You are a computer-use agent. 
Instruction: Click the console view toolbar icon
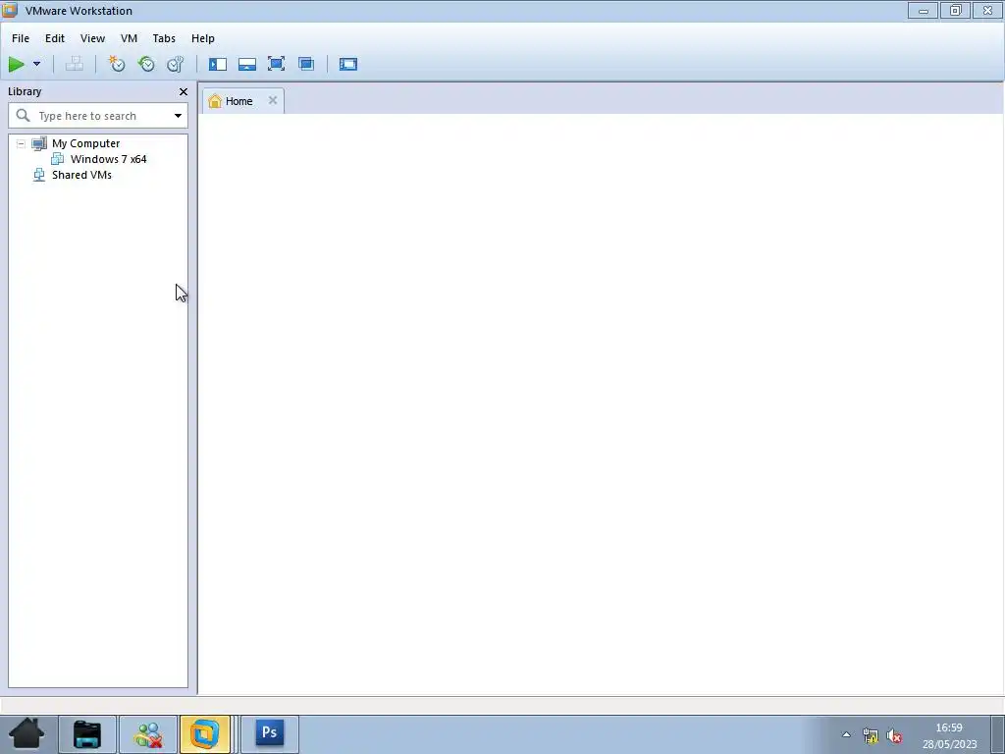(348, 64)
